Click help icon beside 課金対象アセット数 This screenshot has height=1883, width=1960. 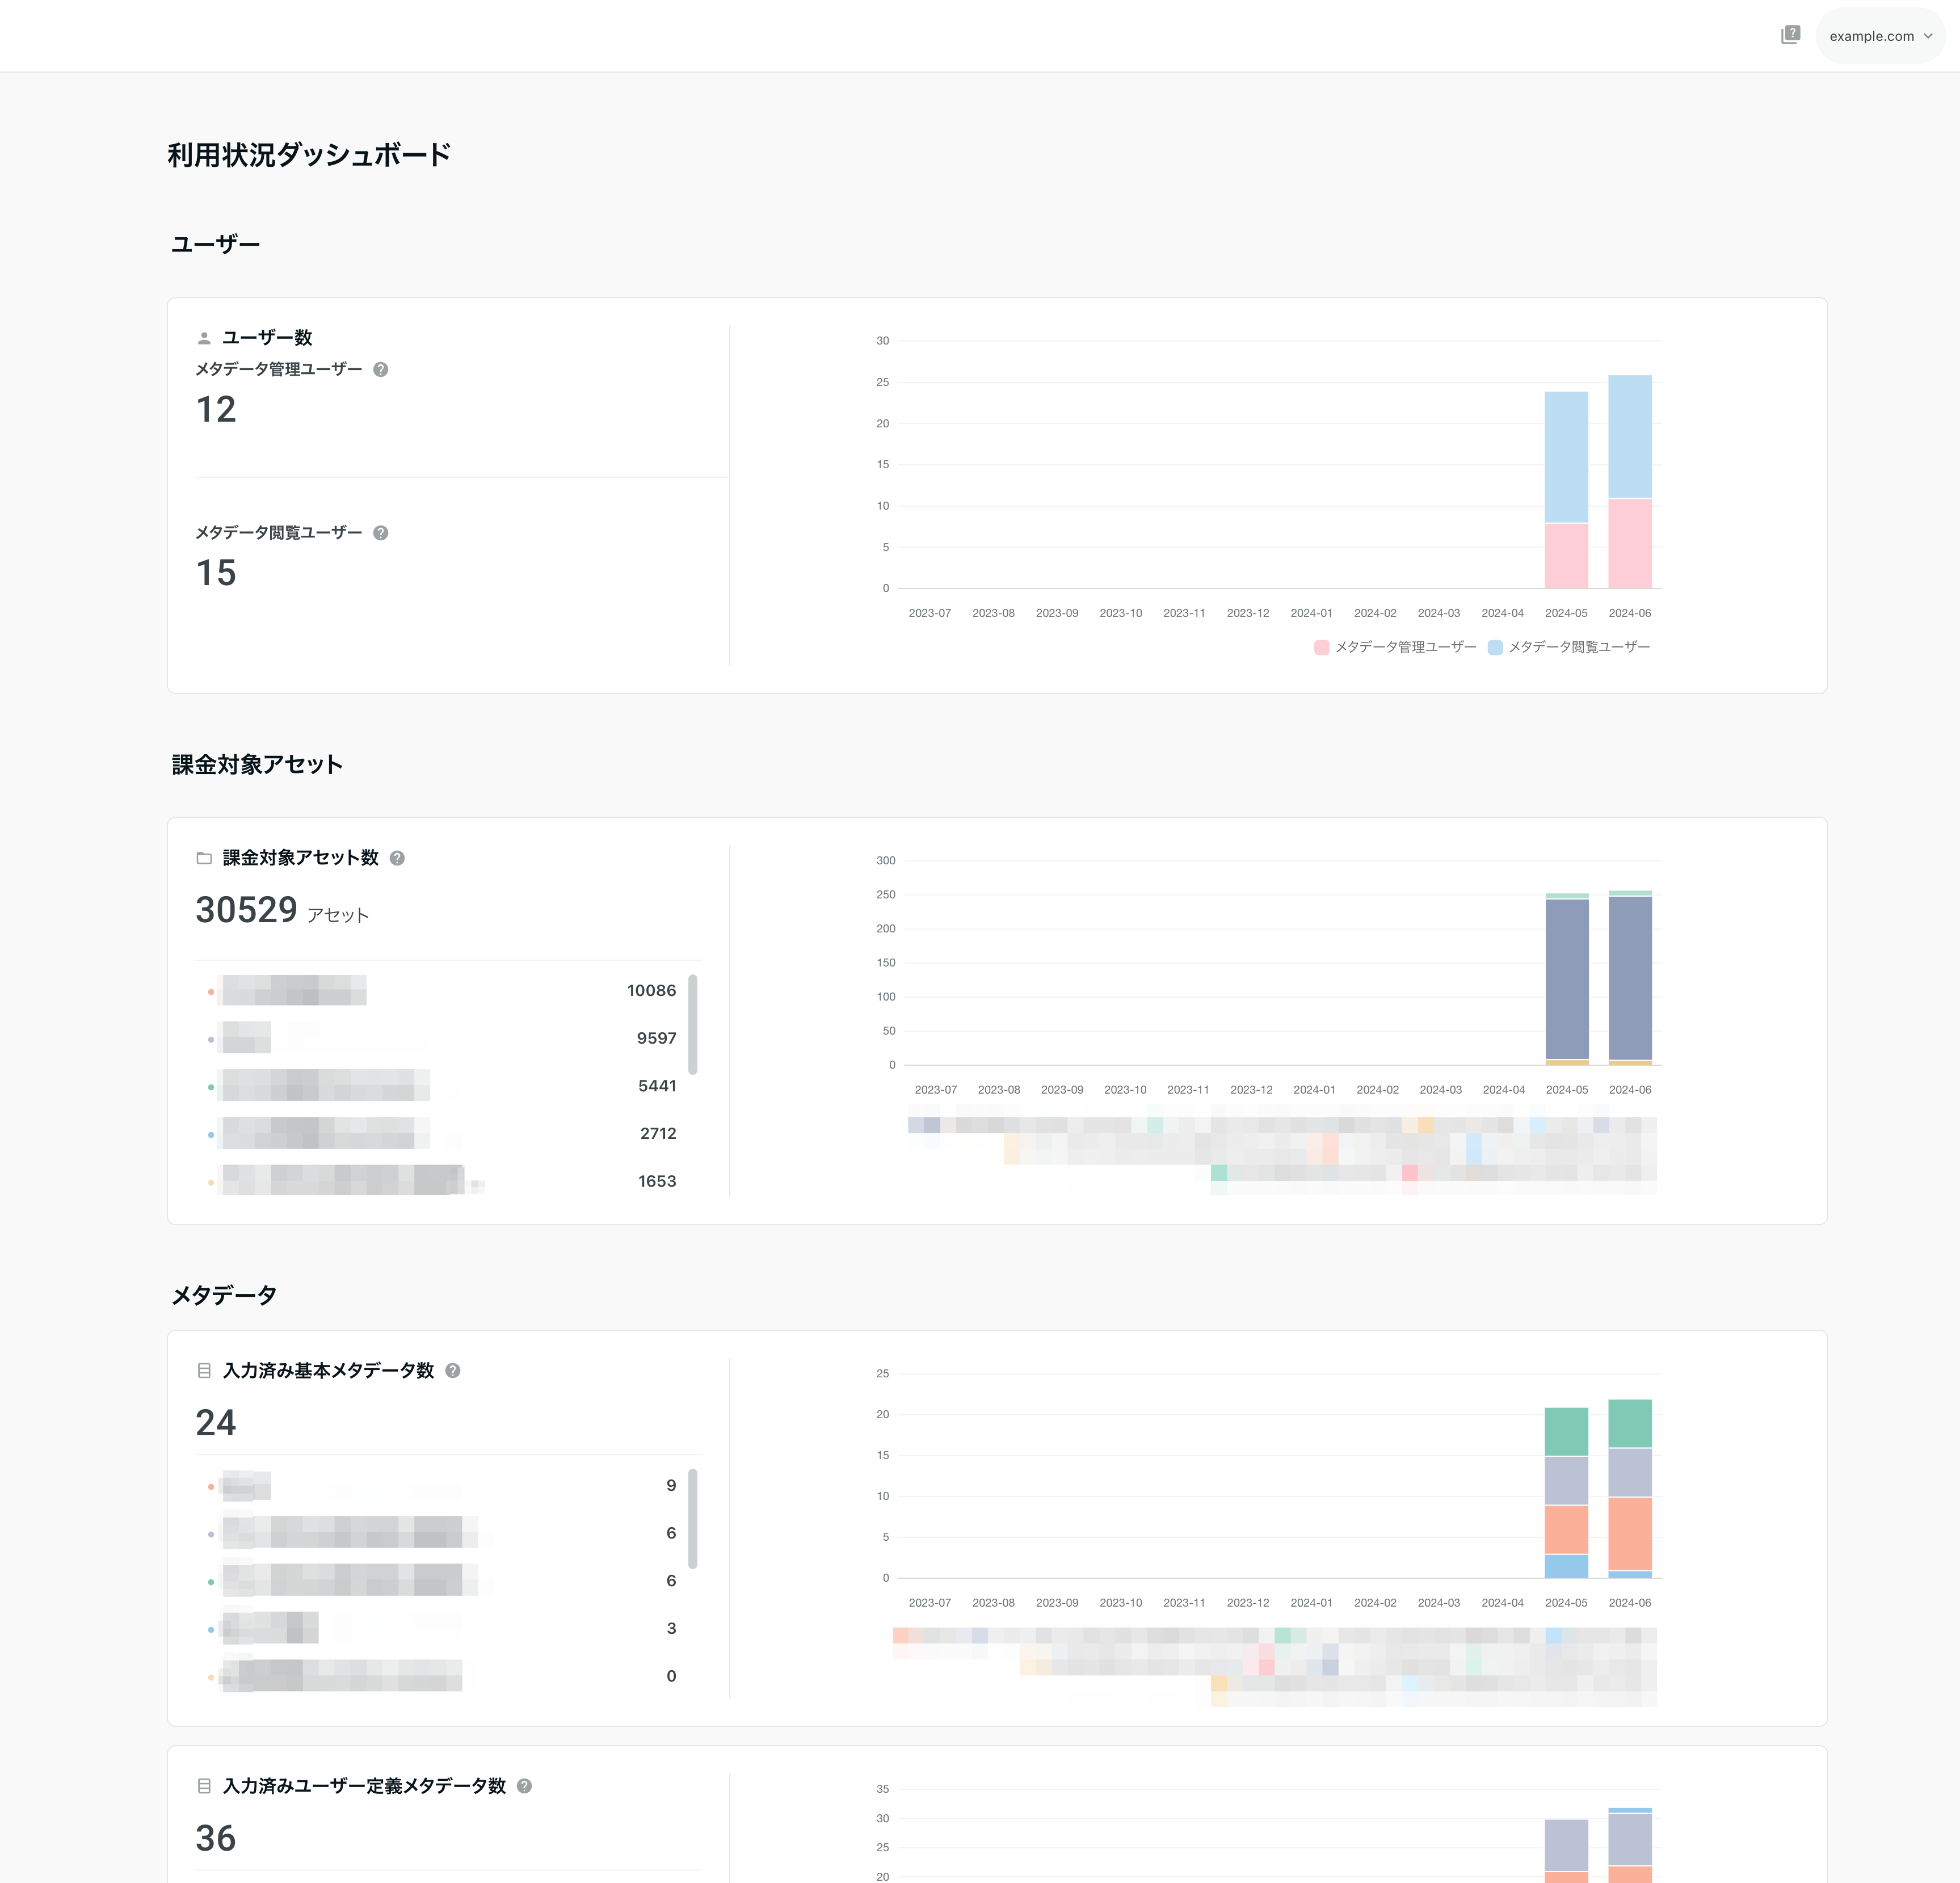(397, 858)
